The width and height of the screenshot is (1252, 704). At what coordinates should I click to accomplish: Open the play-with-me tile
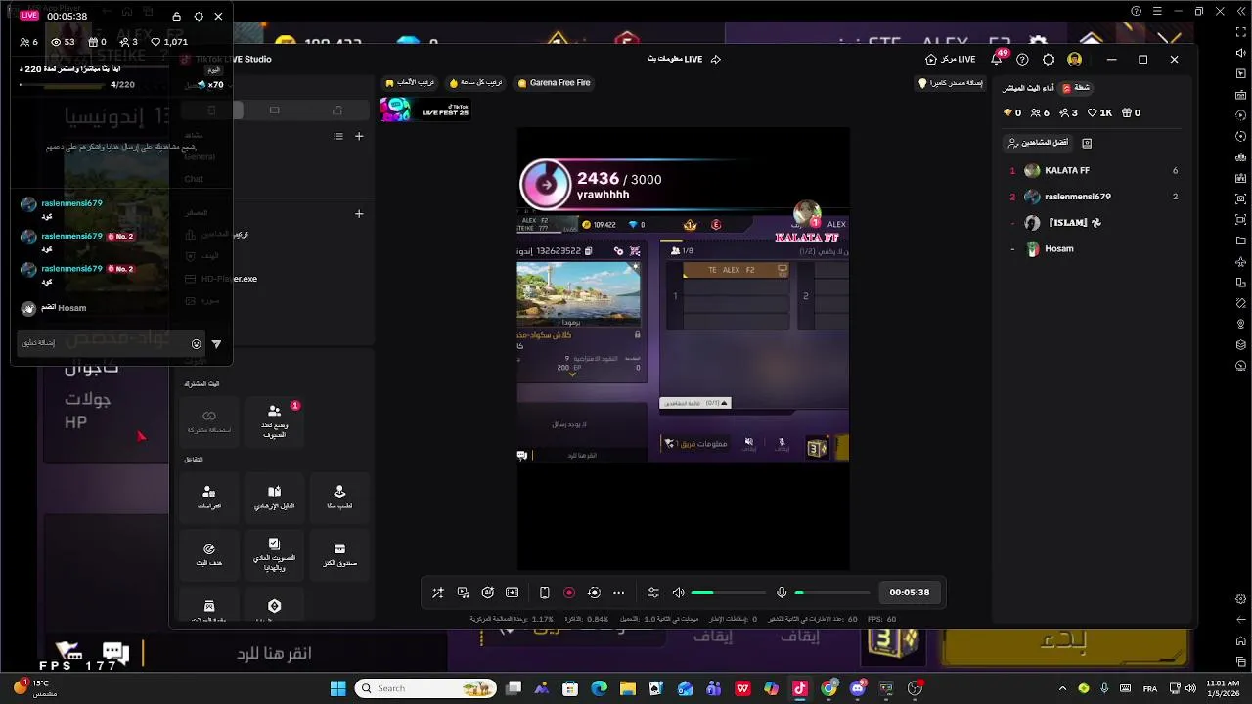[339, 498]
